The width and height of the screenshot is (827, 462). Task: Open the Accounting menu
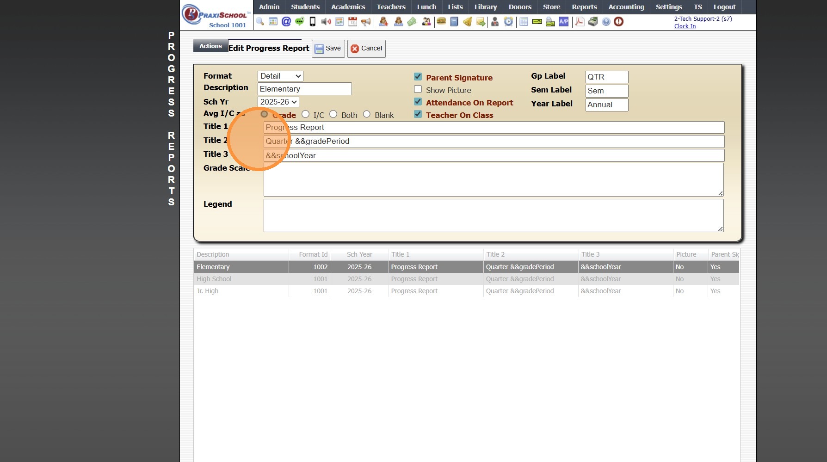point(626,7)
